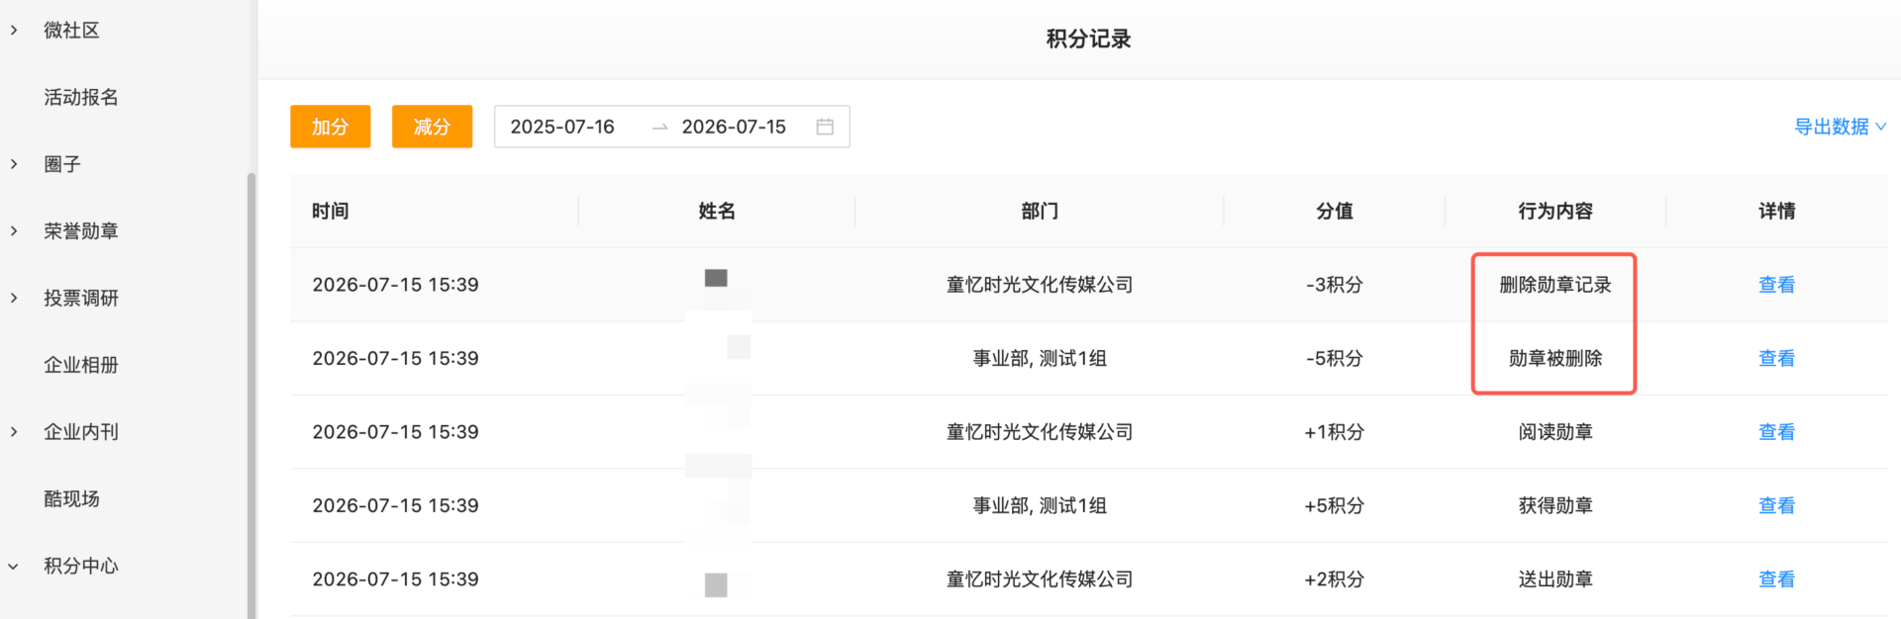1901x619 pixels.
Task: Click the start date 2025-07-16 field
Action: click(x=562, y=127)
